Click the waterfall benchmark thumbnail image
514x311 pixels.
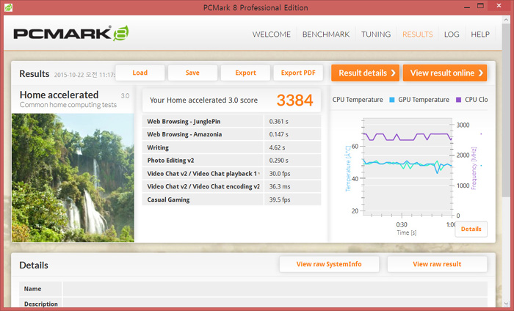[73, 176]
